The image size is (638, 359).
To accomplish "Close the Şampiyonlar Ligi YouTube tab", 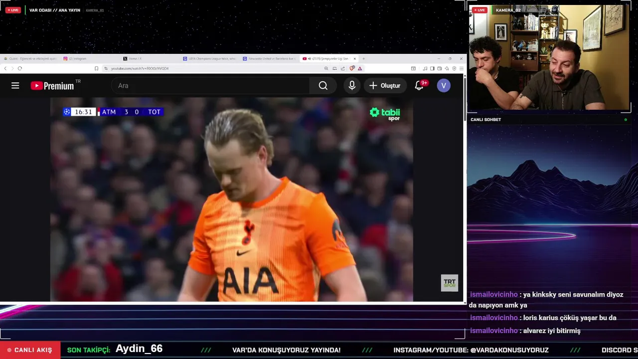I will click(x=355, y=59).
